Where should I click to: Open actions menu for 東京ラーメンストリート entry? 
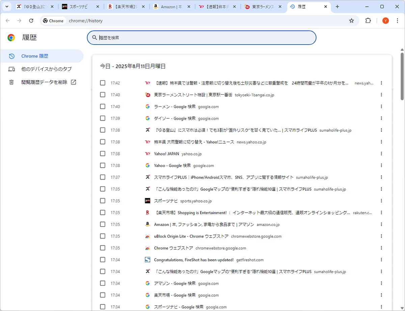(x=381, y=95)
